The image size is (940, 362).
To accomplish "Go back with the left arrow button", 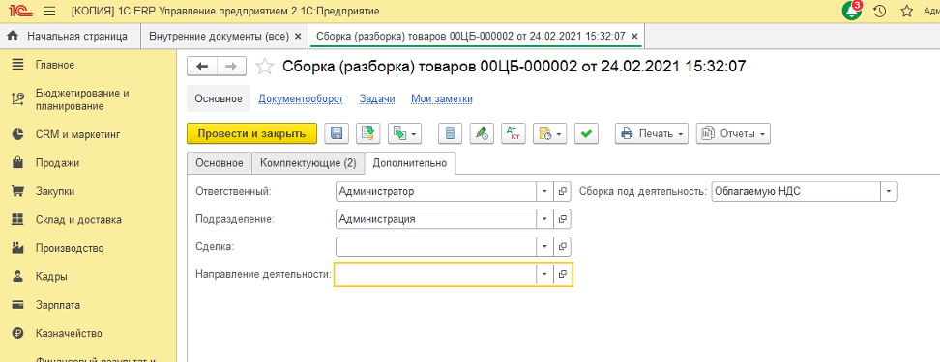I will click(x=202, y=67).
